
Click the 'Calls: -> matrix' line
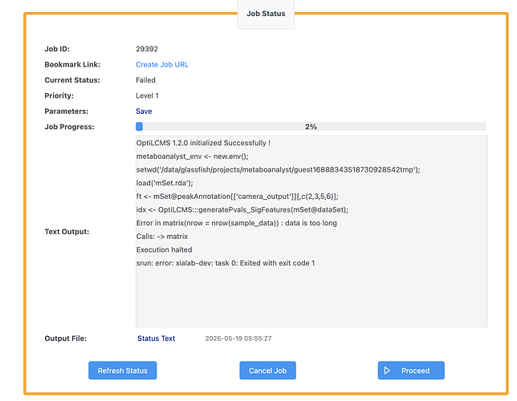(x=162, y=237)
